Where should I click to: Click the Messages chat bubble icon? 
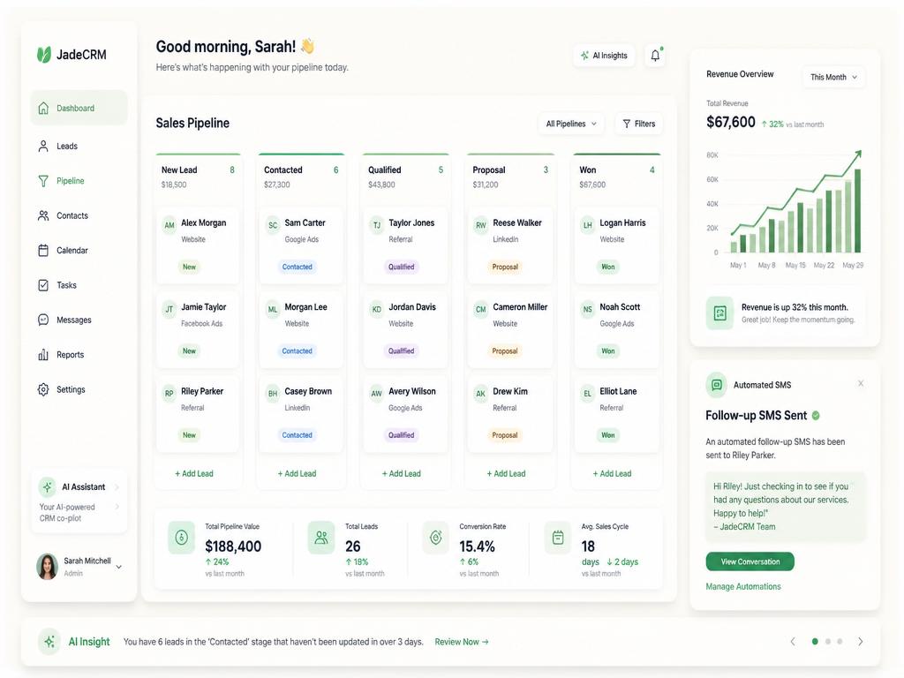click(x=43, y=320)
